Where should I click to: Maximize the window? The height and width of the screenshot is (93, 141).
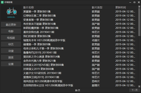click(134, 2)
